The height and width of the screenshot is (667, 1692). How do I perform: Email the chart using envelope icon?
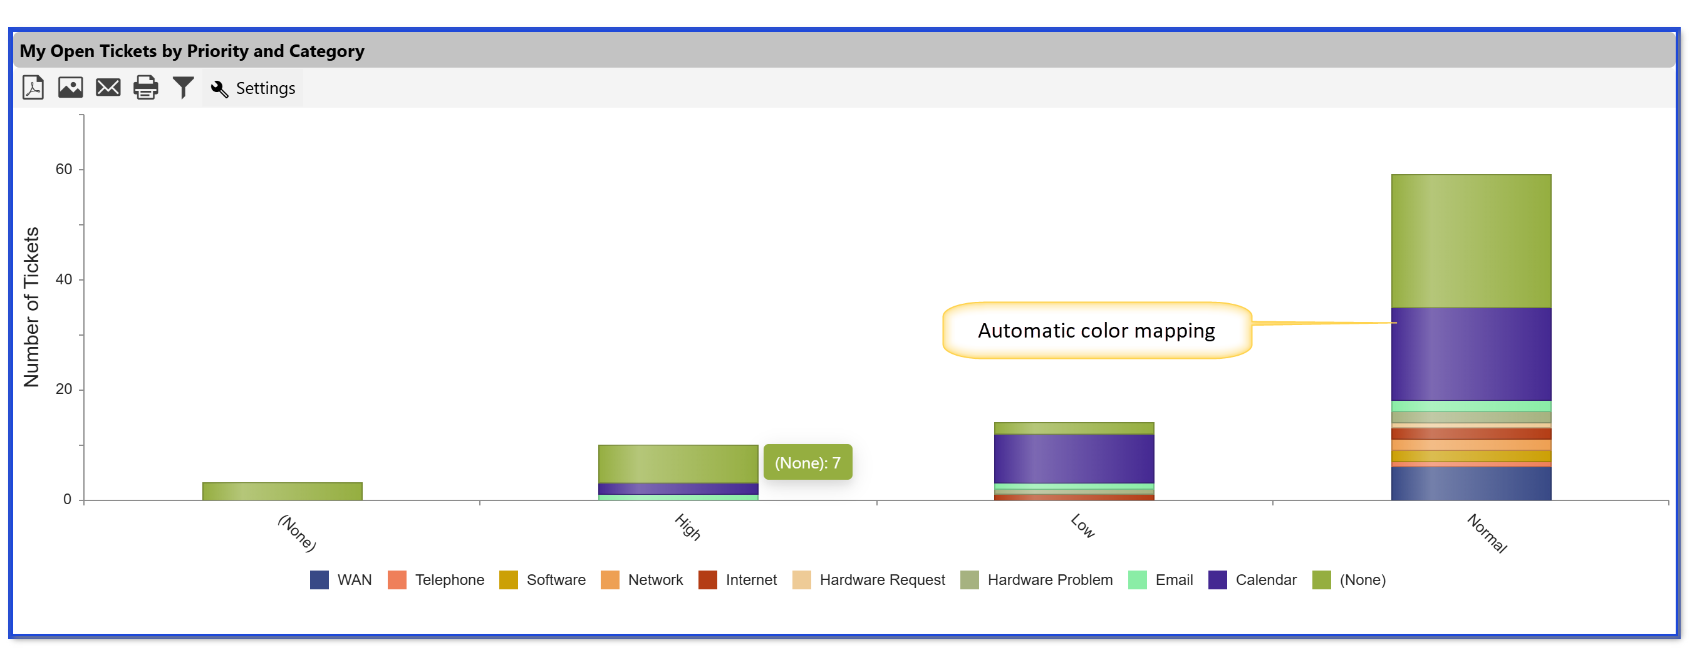(108, 87)
